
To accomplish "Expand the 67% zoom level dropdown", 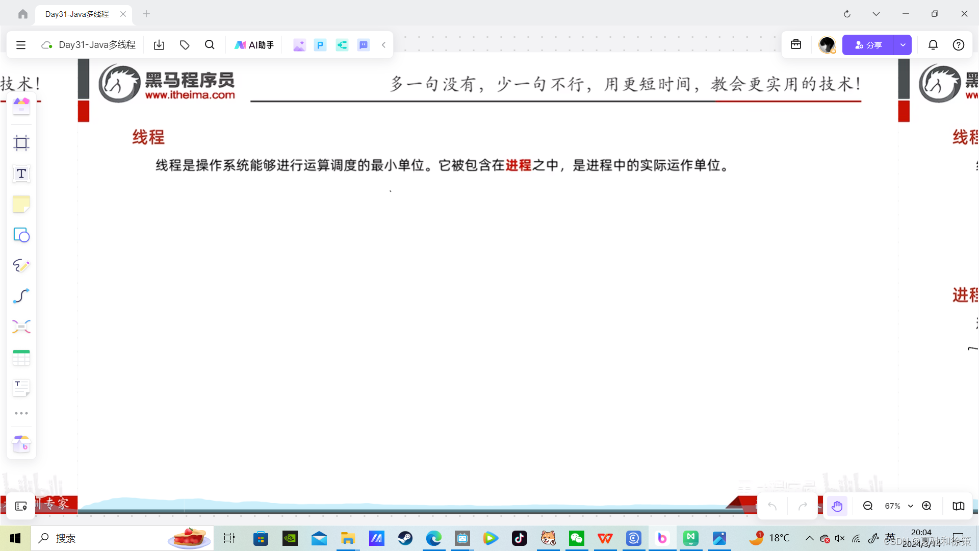I will click(x=910, y=506).
